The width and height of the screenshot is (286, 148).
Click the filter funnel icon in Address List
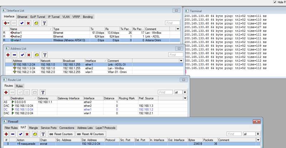click(45, 55)
